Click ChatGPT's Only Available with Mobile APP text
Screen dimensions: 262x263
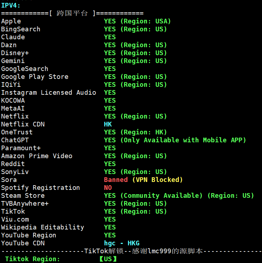tap(183, 140)
